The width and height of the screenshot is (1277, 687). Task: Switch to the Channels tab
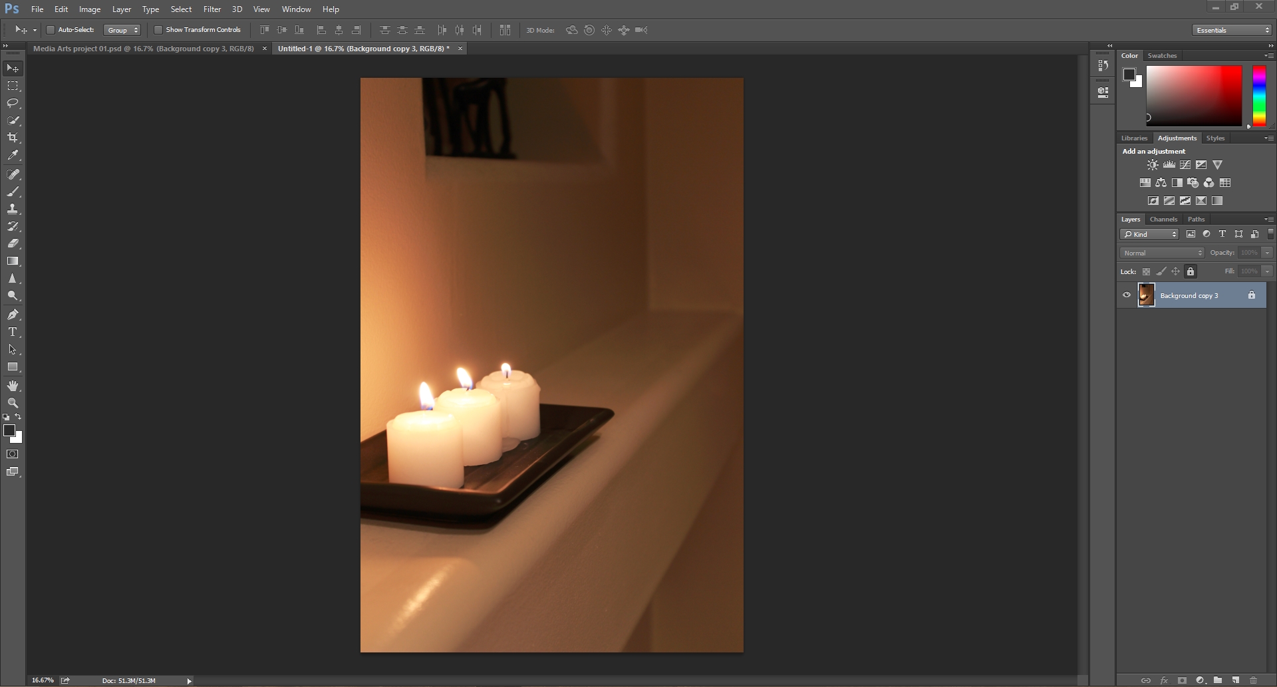click(1163, 219)
